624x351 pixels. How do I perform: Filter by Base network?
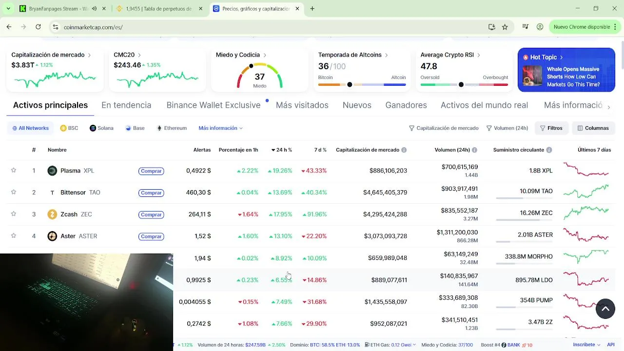[x=135, y=128]
